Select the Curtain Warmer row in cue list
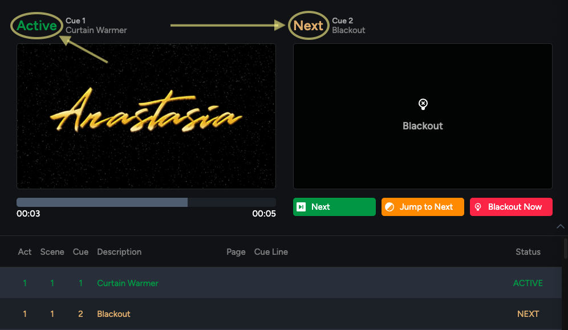Image resolution: width=568 pixels, height=330 pixels. [x=281, y=283]
